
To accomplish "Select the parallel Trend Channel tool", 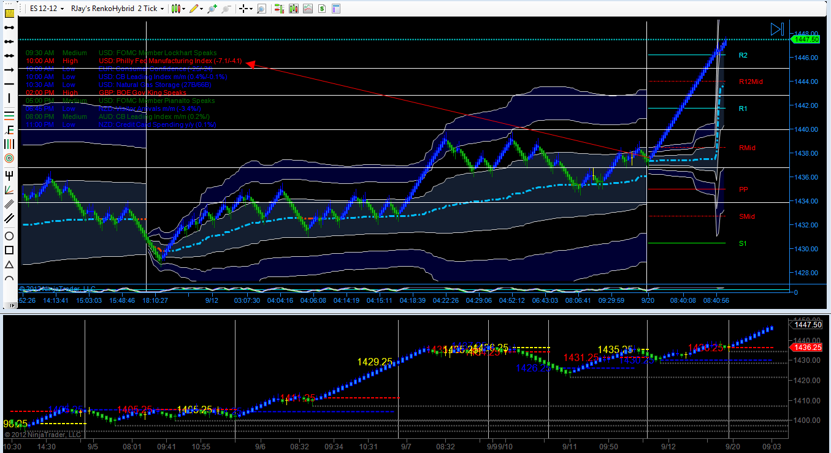I will click(9, 218).
